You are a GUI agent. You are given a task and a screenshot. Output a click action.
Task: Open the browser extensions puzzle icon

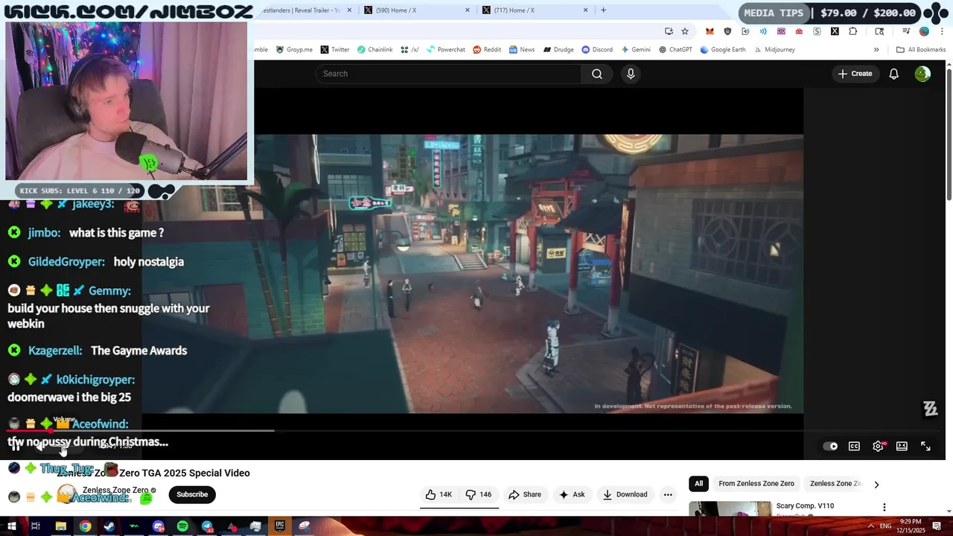pos(852,31)
